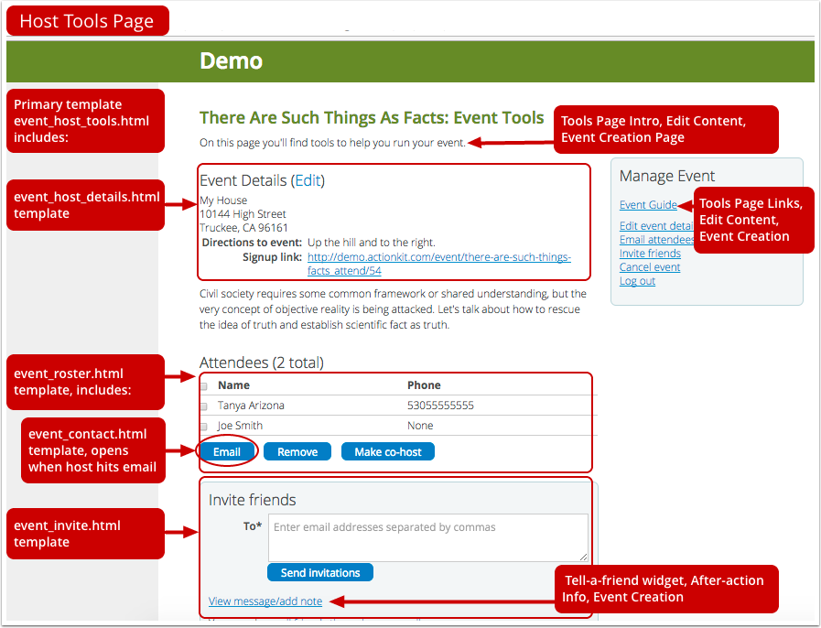
Task: Check the select-all checkbox in roster header
Action: [207, 384]
